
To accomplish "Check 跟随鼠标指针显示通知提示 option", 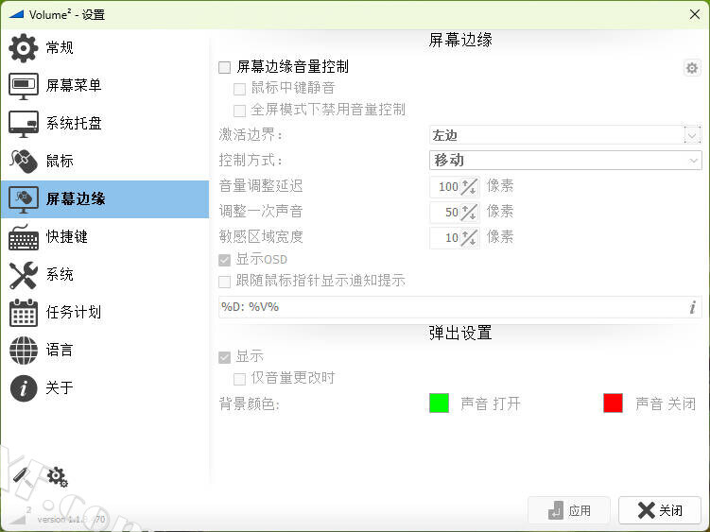I will [225, 282].
